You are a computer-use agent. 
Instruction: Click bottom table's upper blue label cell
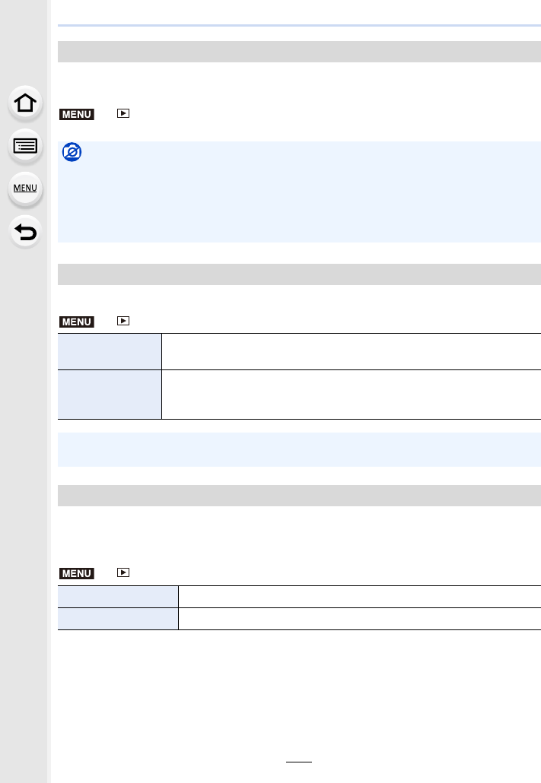click(118, 597)
